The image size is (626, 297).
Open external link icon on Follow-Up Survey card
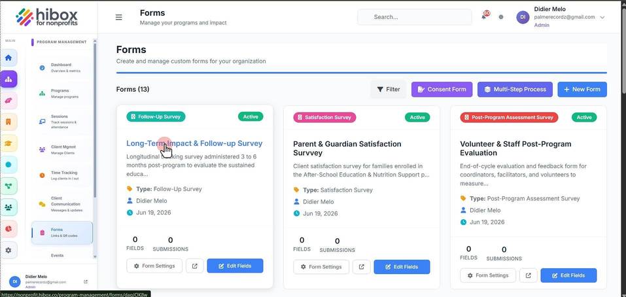195,266
